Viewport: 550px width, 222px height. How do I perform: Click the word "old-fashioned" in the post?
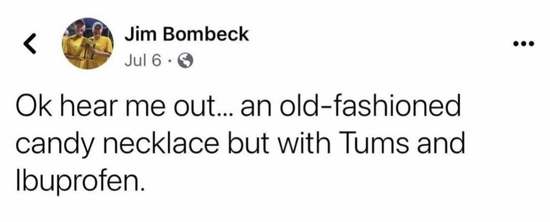coord(368,108)
